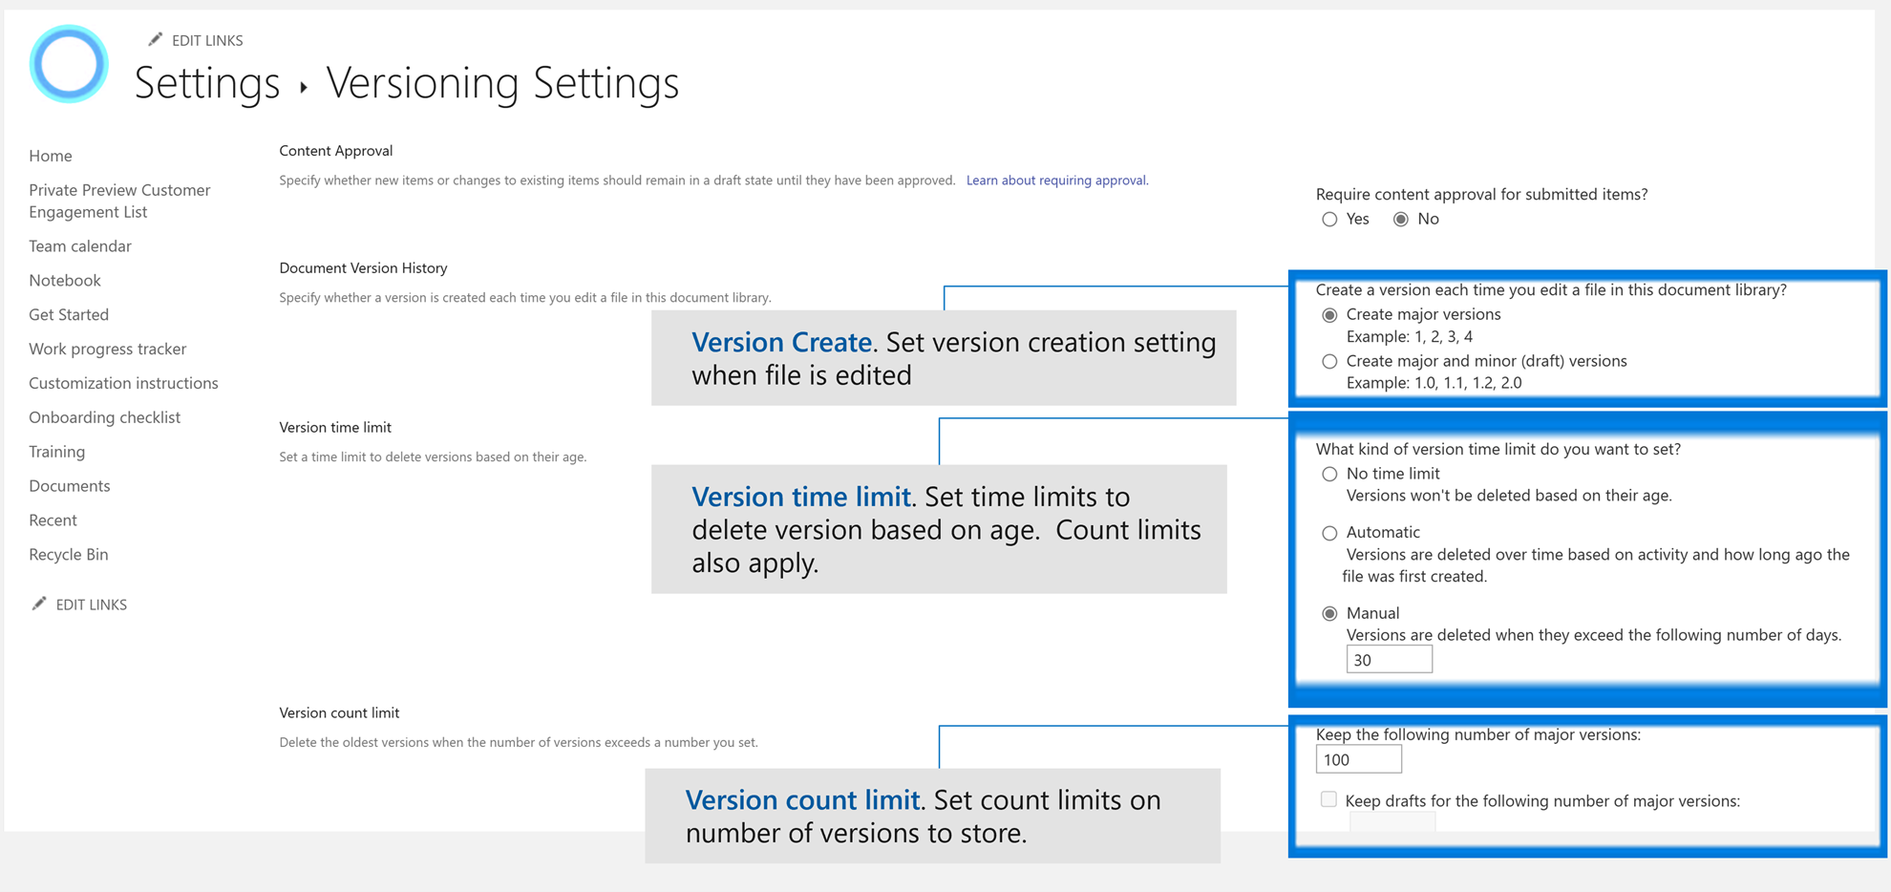Open Notebook in the navigation
This screenshot has height=892, width=1891.
65,281
